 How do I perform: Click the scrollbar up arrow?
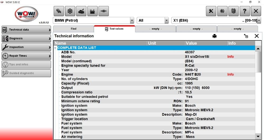tap(258, 49)
